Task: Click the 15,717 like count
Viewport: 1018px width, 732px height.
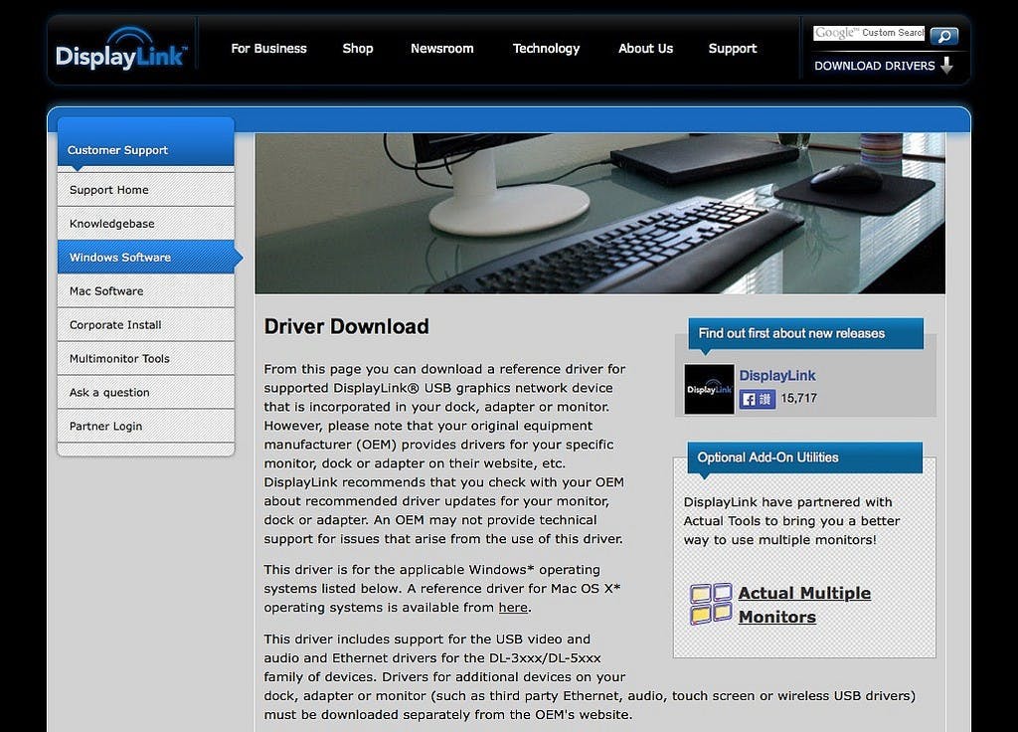Action: tap(798, 398)
